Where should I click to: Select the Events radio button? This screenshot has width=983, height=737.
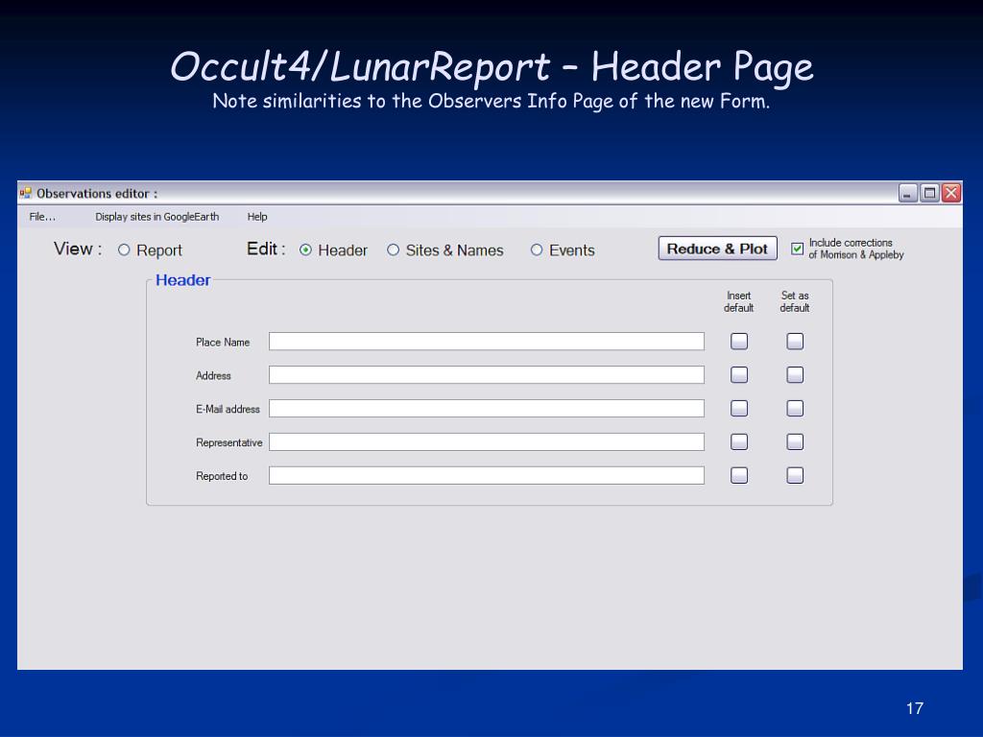pos(537,250)
